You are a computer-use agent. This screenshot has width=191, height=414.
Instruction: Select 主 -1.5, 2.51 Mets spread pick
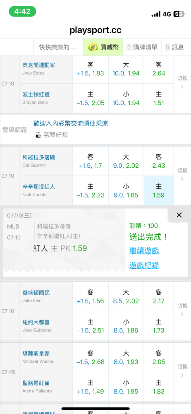pos(91,326)
